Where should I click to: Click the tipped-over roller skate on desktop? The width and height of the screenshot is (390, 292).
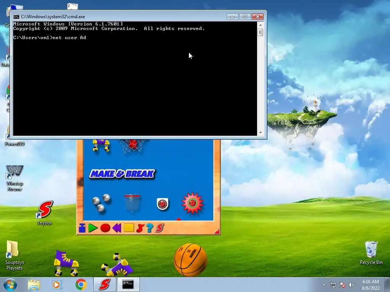(117, 265)
